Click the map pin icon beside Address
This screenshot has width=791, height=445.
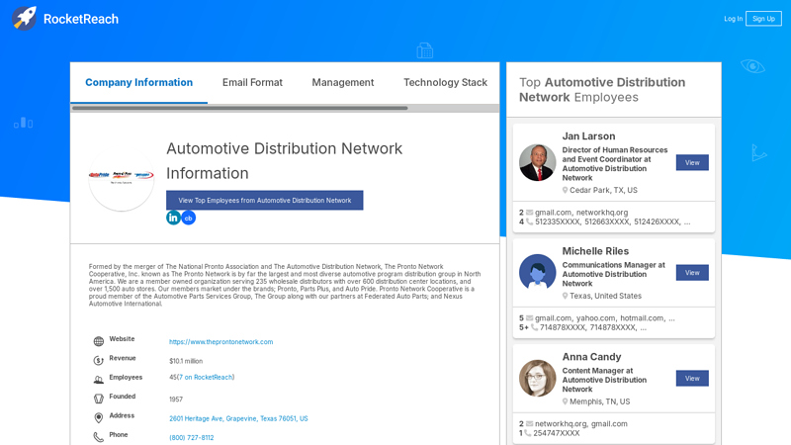pyautogui.click(x=98, y=417)
